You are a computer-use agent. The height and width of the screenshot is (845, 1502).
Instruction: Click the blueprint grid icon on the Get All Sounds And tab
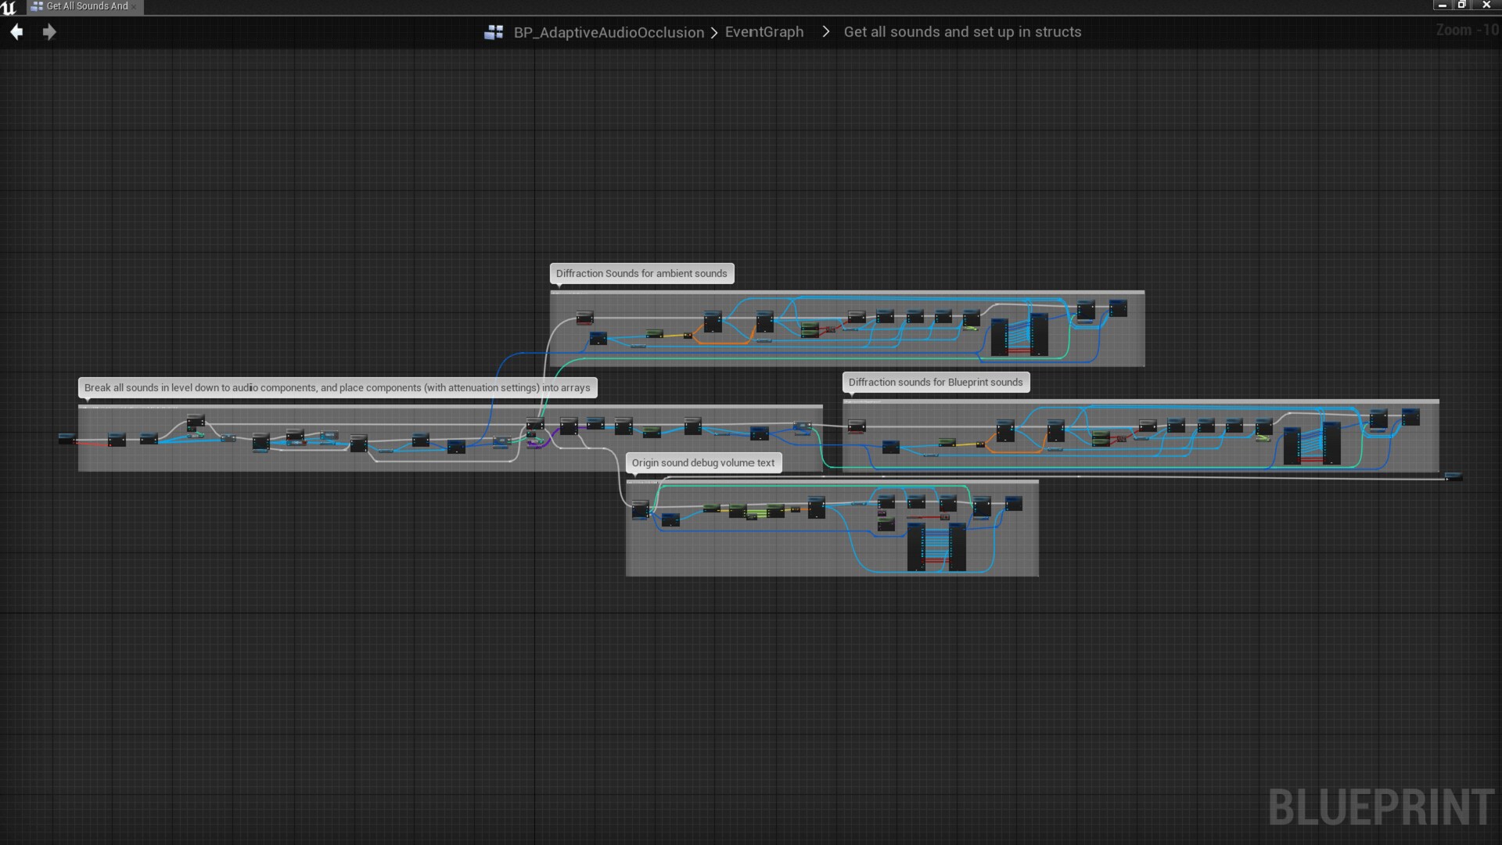click(x=37, y=6)
